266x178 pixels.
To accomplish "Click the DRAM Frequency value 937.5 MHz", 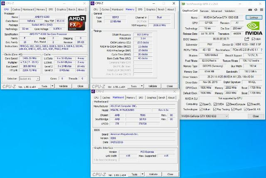I will pyautogui.click(x=143, y=34).
